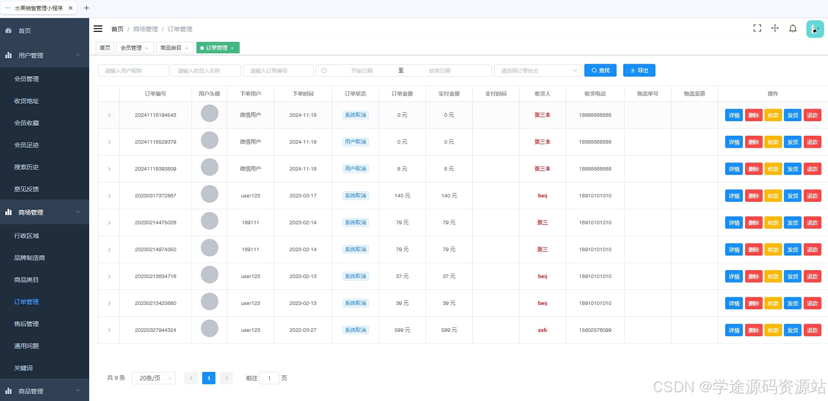Click the 用户取消 status tag of order 20241118529379
The height and width of the screenshot is (401, 828).
tap(356, 142)
